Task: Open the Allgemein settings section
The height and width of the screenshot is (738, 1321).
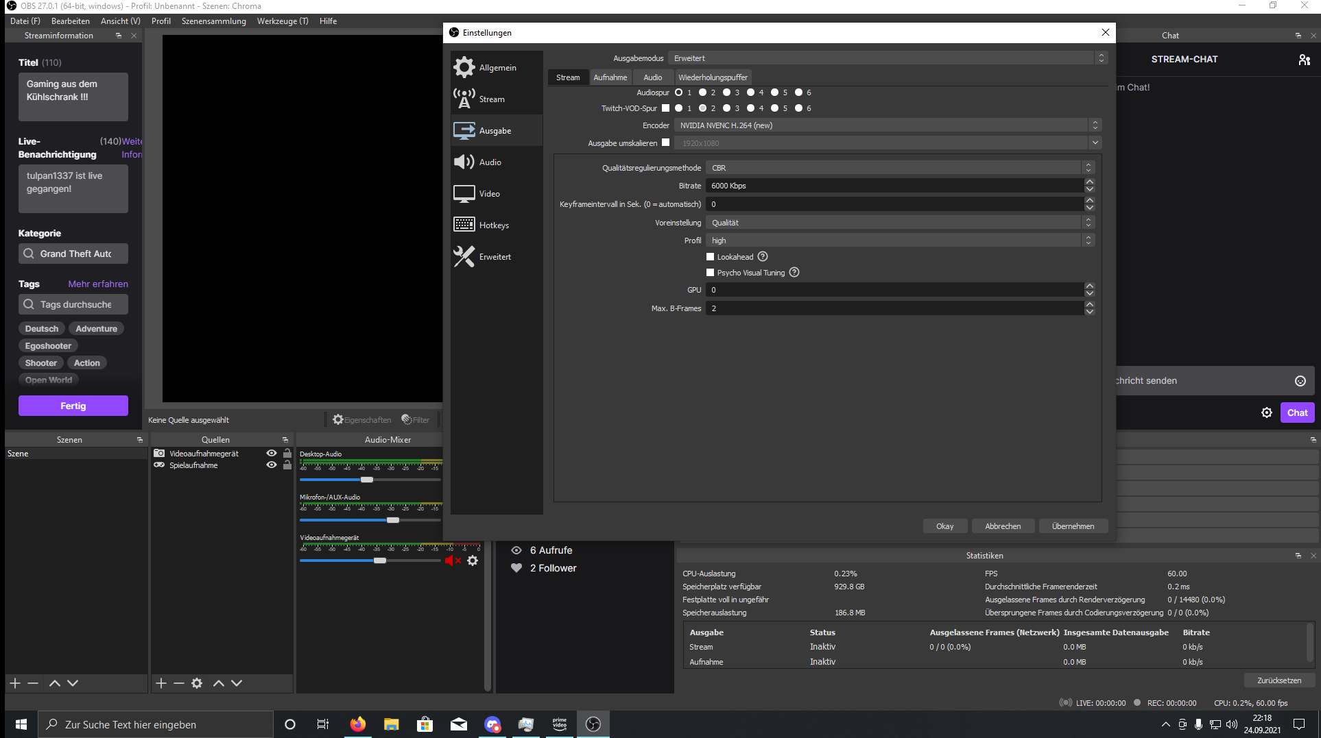Action: click(x=497, y=68)
